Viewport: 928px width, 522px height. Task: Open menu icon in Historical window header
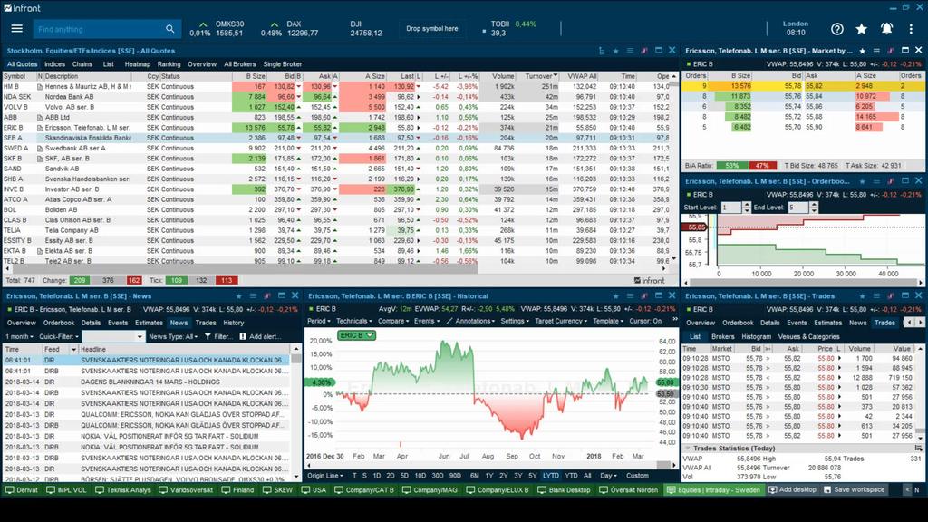630,296
